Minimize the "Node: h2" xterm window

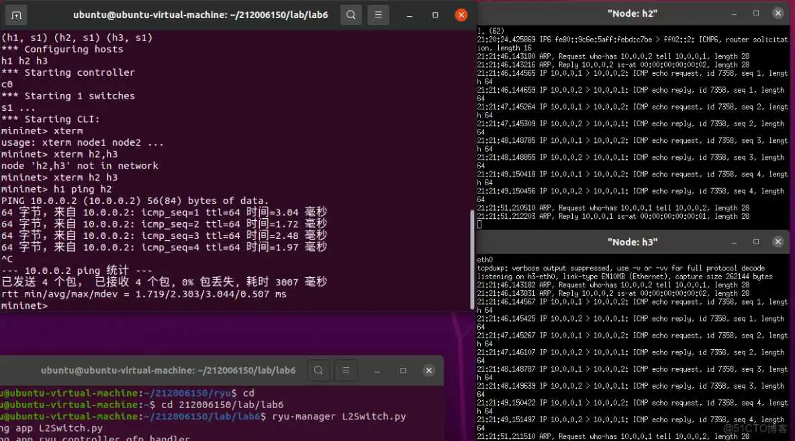pyautogui.click(x=737, y=13)
